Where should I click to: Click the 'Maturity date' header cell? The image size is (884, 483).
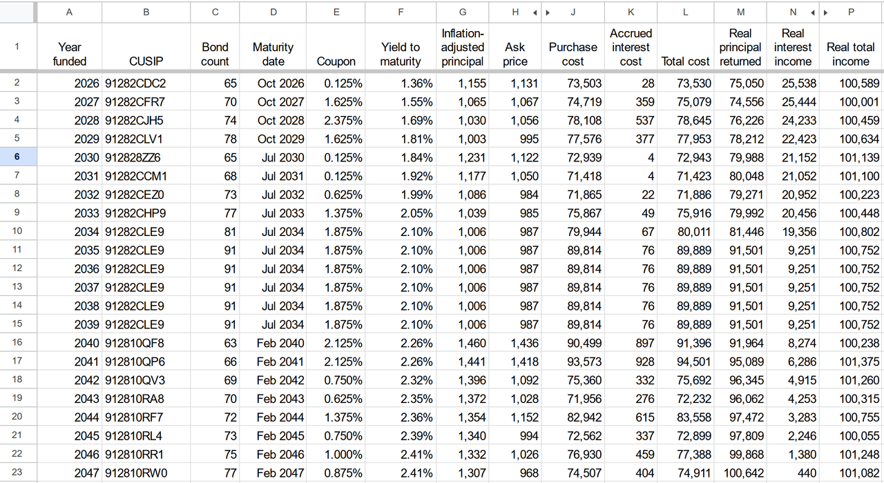(x=273, y=47)
